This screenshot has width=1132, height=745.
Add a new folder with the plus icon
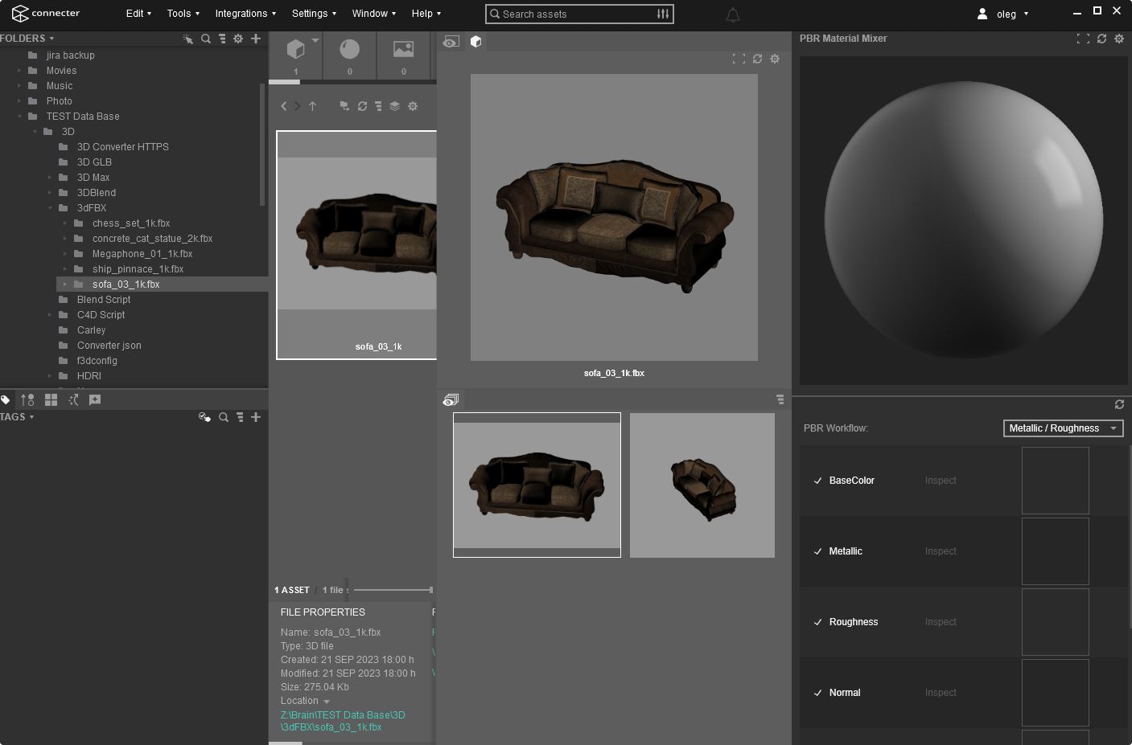[x=256, y=38]
